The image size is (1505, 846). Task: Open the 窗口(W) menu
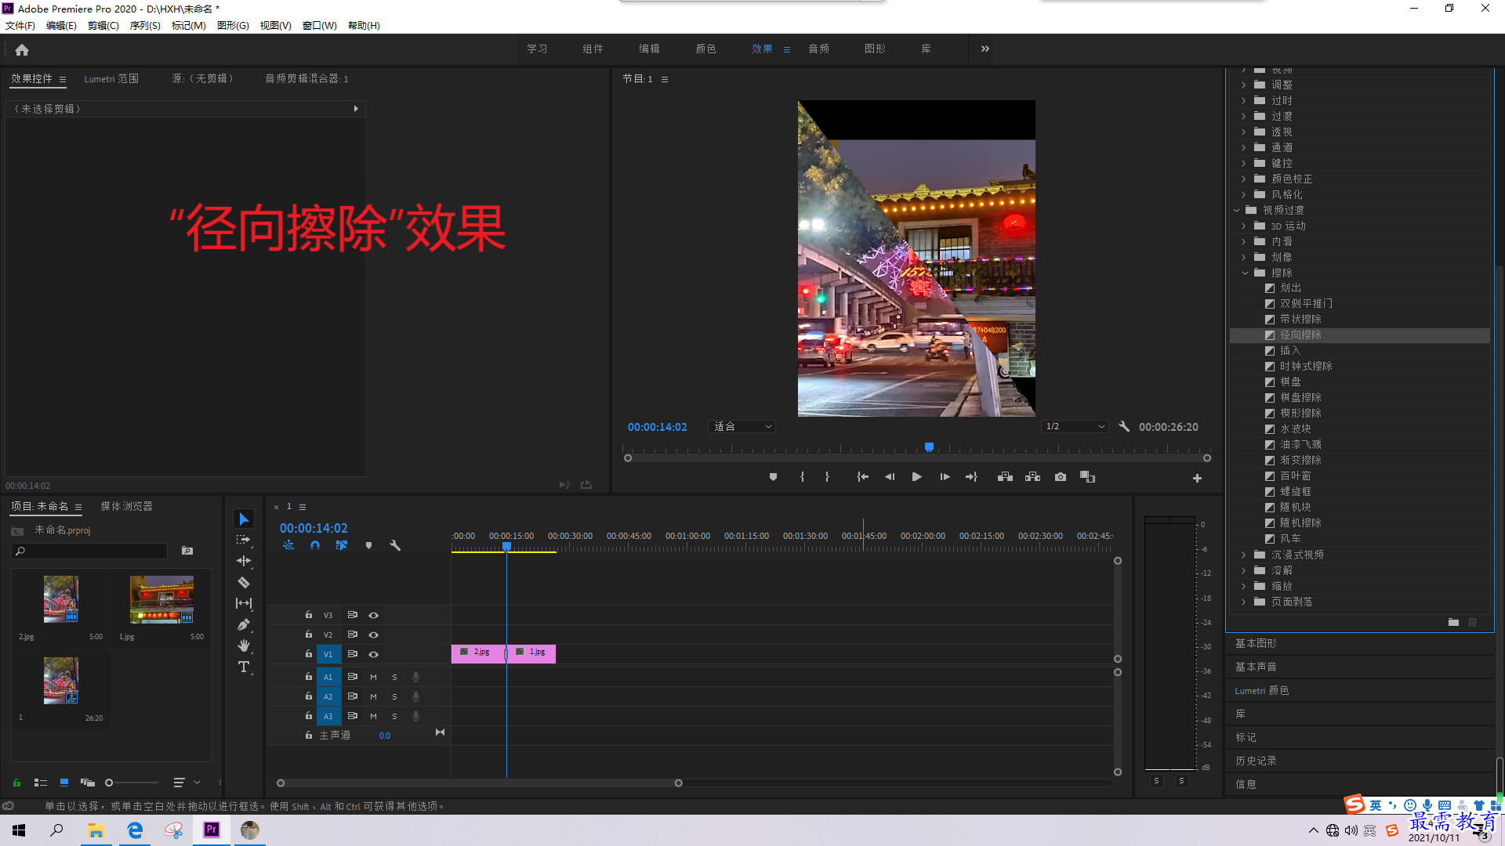(320, 26)
